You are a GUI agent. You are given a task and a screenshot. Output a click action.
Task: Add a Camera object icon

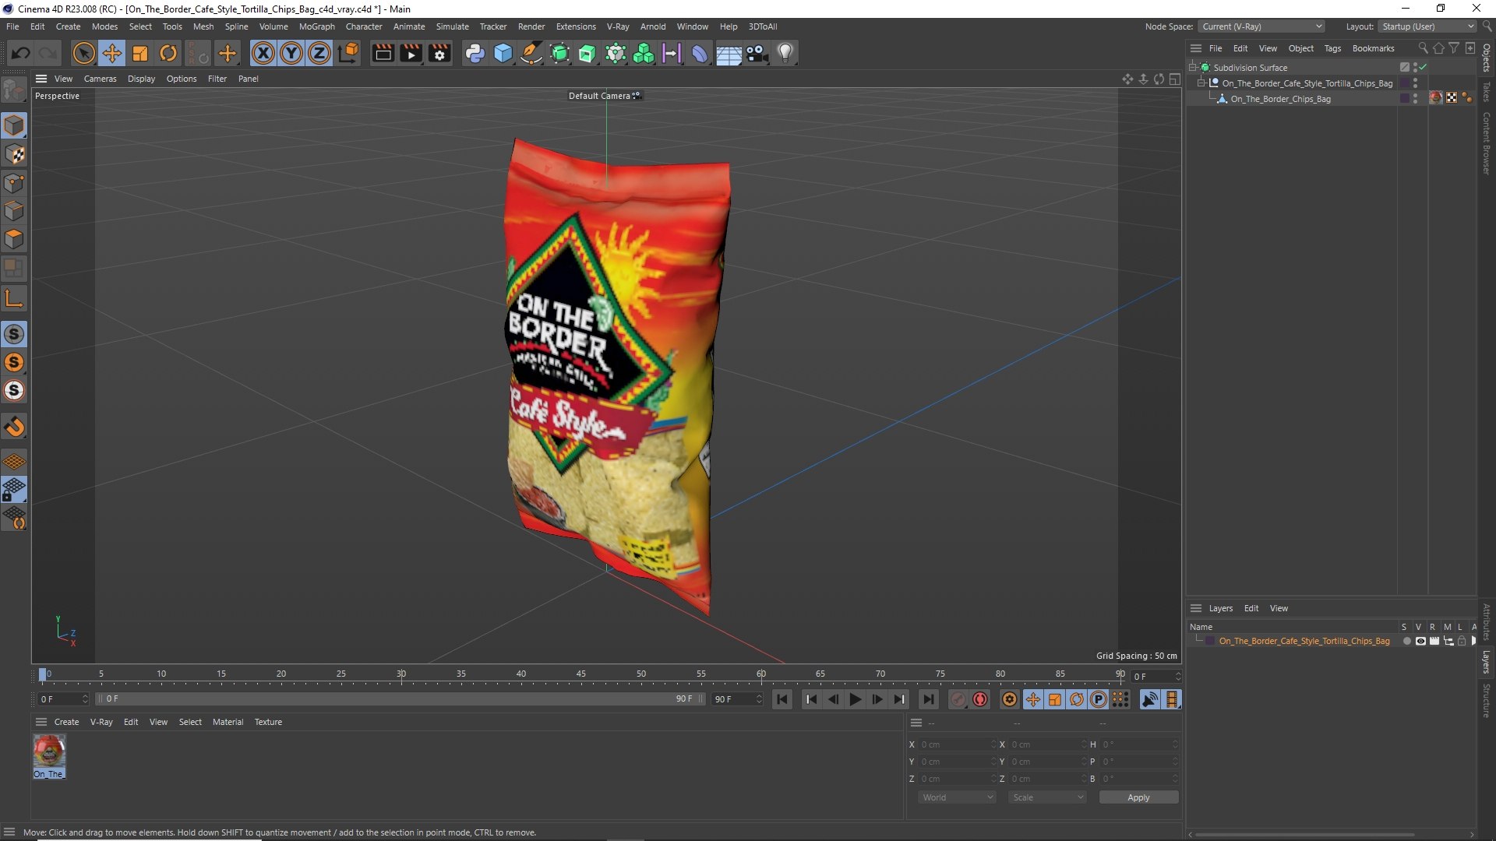coord(757,53)
